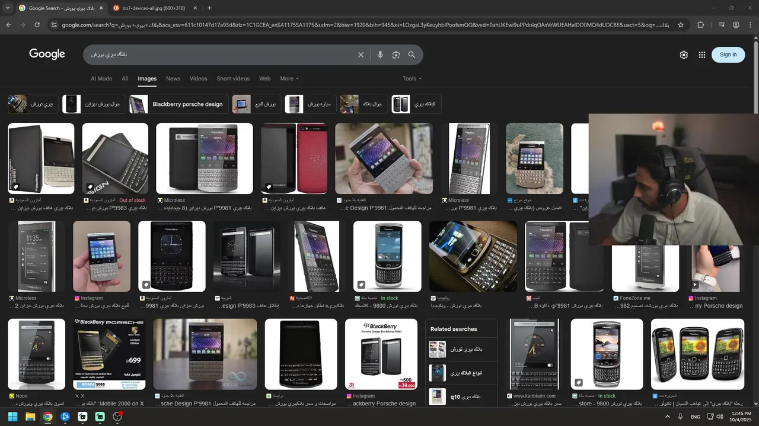
Task: Open the taskbar clock showing 12:45 PM
Action: (x=741, y=417)
